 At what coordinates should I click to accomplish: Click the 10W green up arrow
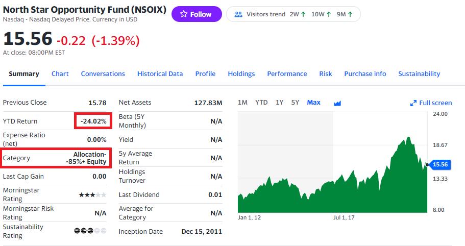[x=329, y=14]
